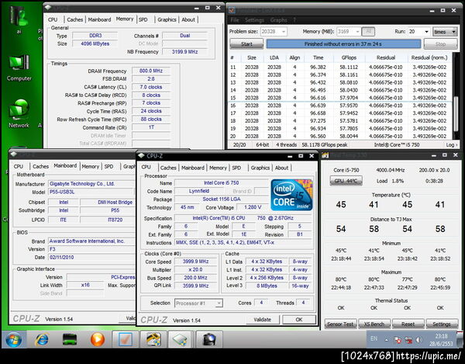The width and height of the screenshot is (465, 364).
Task: Open the orange media player taskbar icon
Action: (x=98, y=339)
